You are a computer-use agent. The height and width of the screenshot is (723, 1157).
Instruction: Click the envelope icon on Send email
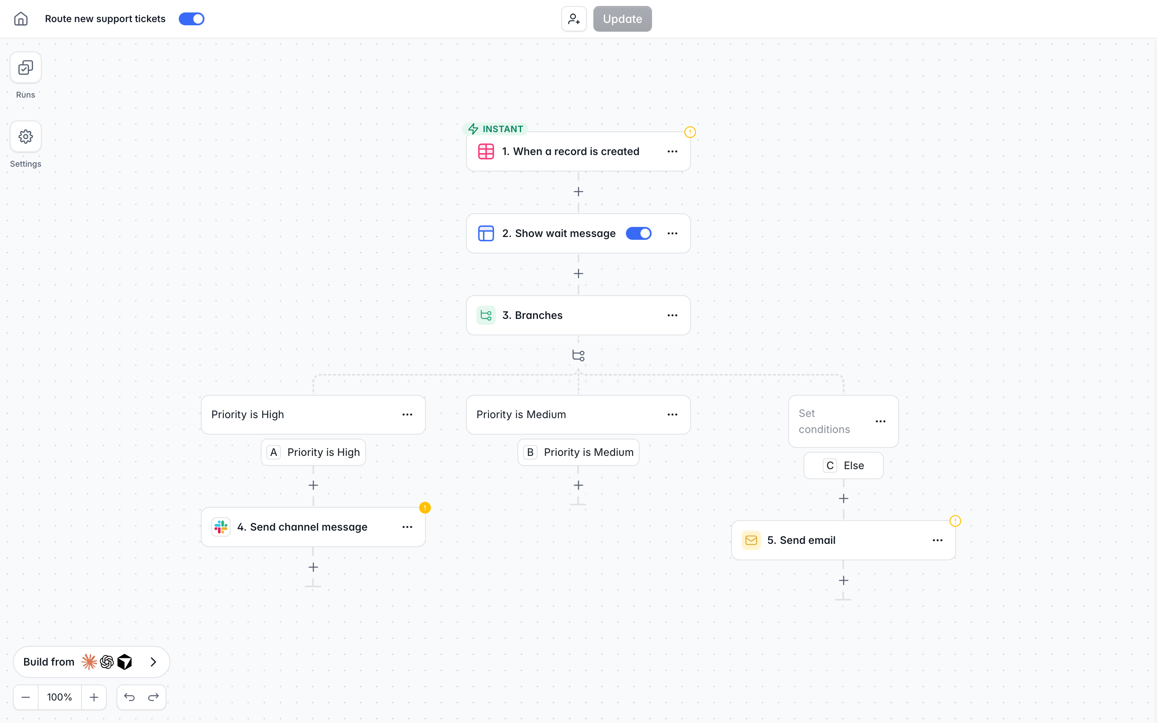coord(751,540)
